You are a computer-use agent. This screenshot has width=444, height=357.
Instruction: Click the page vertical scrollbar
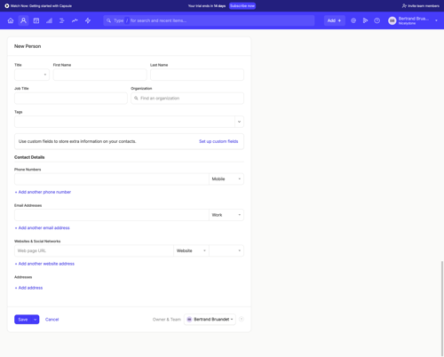pos(442,308)
